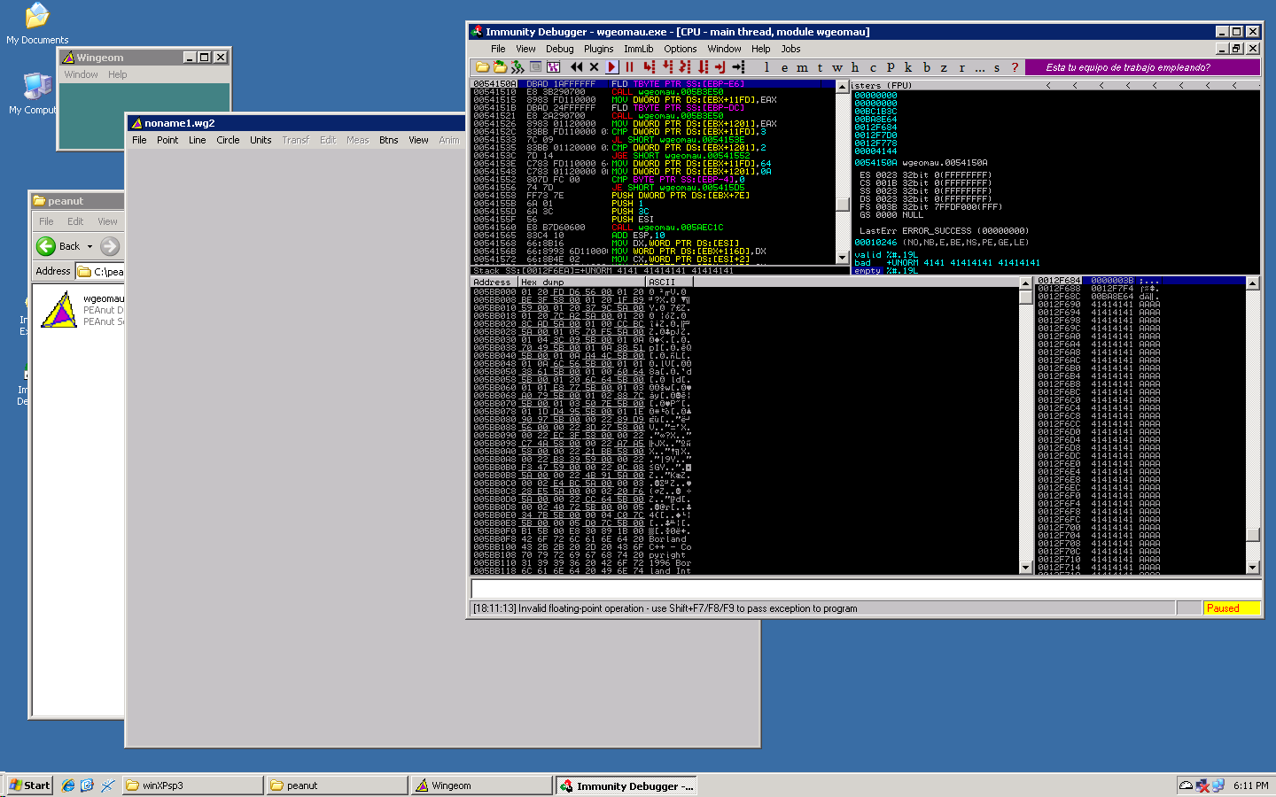Click the red question mark help icon
The width and height of the screenshot is (1276, 797).
[x=1015, y=67]
